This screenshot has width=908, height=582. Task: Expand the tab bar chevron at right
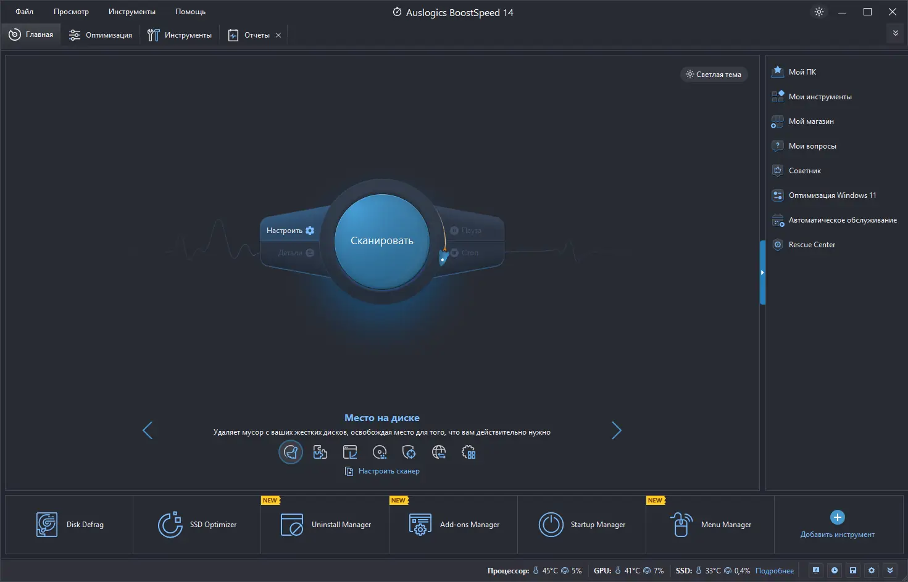click(896, 33)
